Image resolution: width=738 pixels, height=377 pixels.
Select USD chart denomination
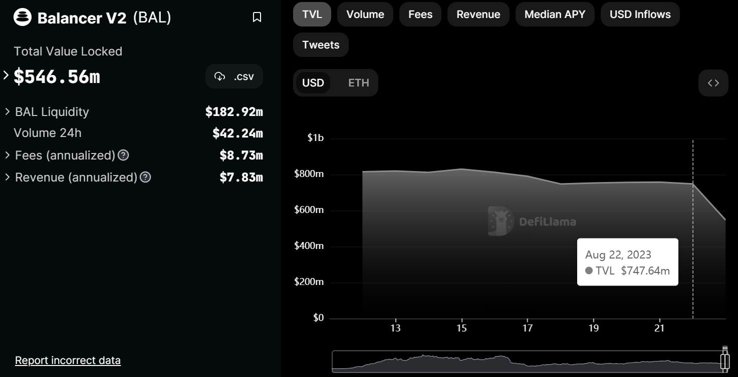click(x=313, y=83)
